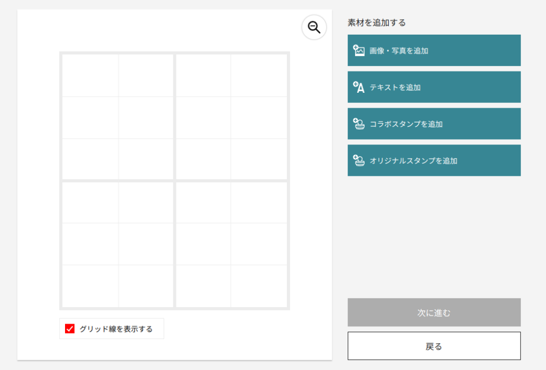Image resolution: width=546 pixels, height=370 pixels.
Task: Click the grey 次に進む button
Action: click(x=434, y=312)
